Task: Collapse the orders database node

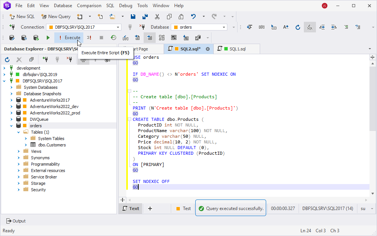Action: 11,126
